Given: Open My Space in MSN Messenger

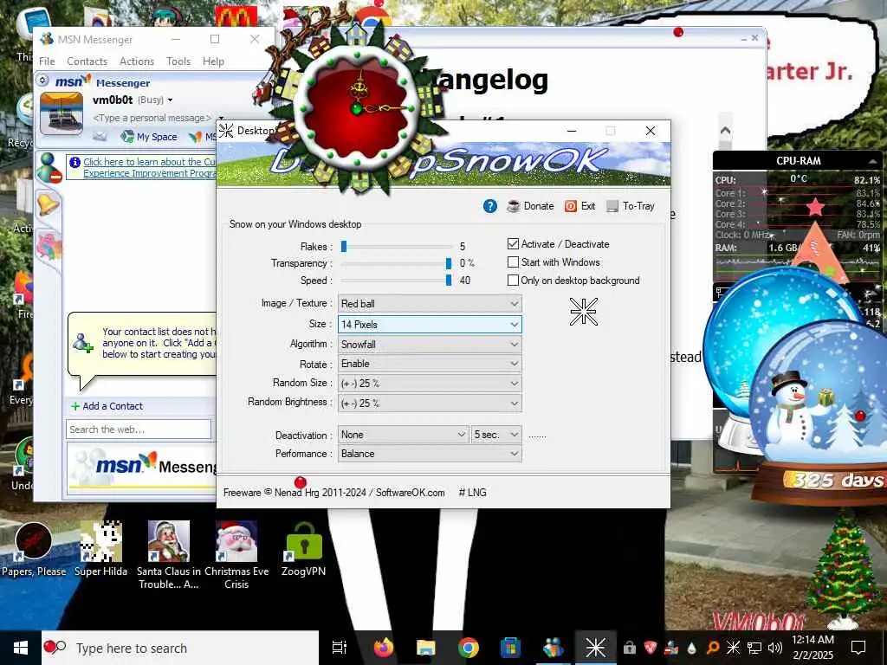Looking at the screenshot, I should point(150,136).
